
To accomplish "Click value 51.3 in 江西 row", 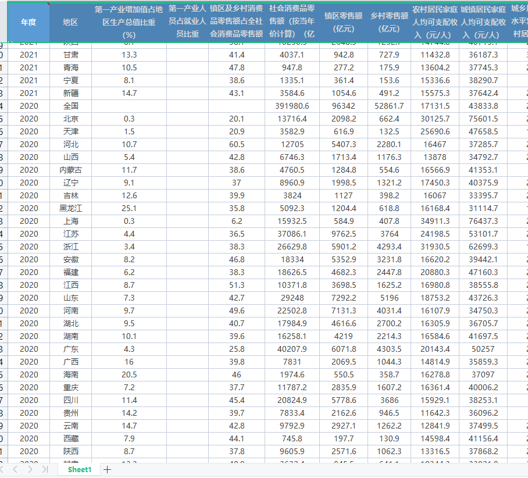I will coord(237,286).
